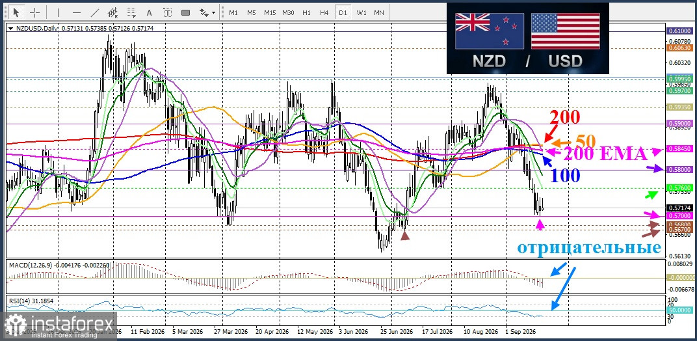Click the instaforex logo link
This screenshot has height=341, width=697.
[59, 325]
